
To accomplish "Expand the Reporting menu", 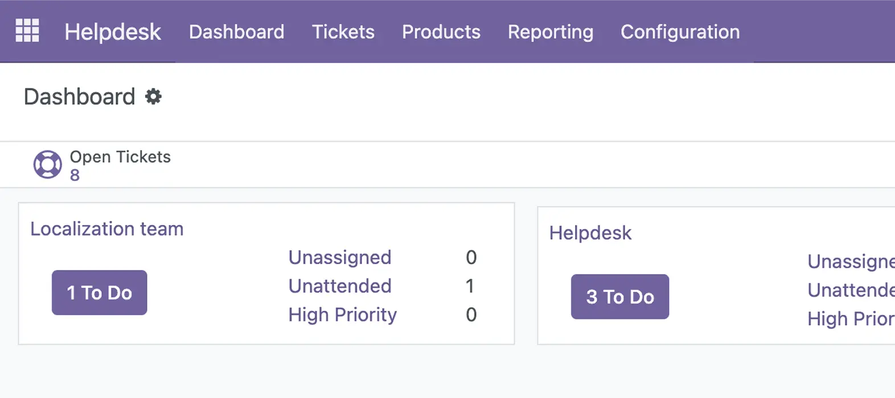I will point(550,32).
